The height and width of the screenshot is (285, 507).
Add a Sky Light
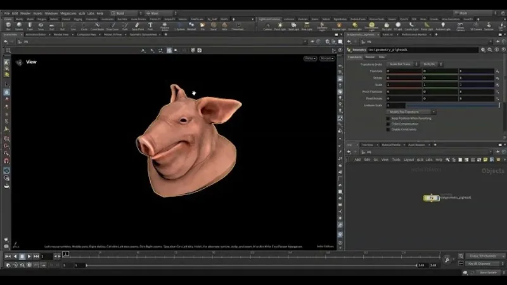[387, 26]
